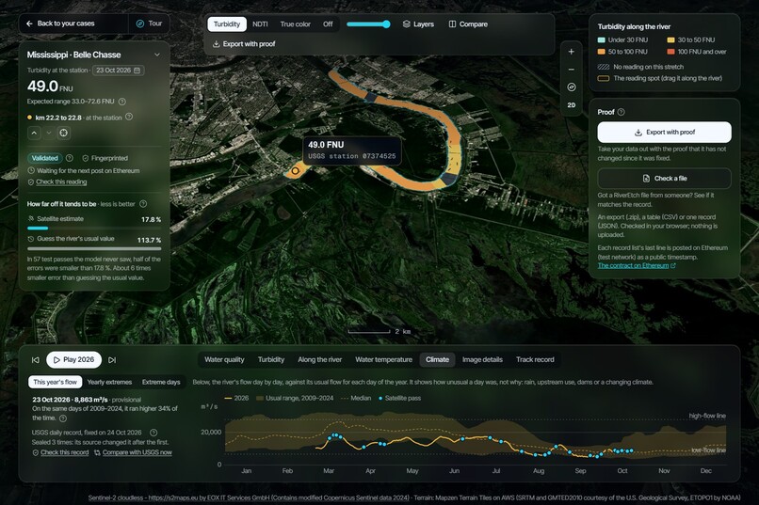This screenshot has width=759, height=505.
Task: Switch to Yearly extremes view
Action: tap(109, 382)
